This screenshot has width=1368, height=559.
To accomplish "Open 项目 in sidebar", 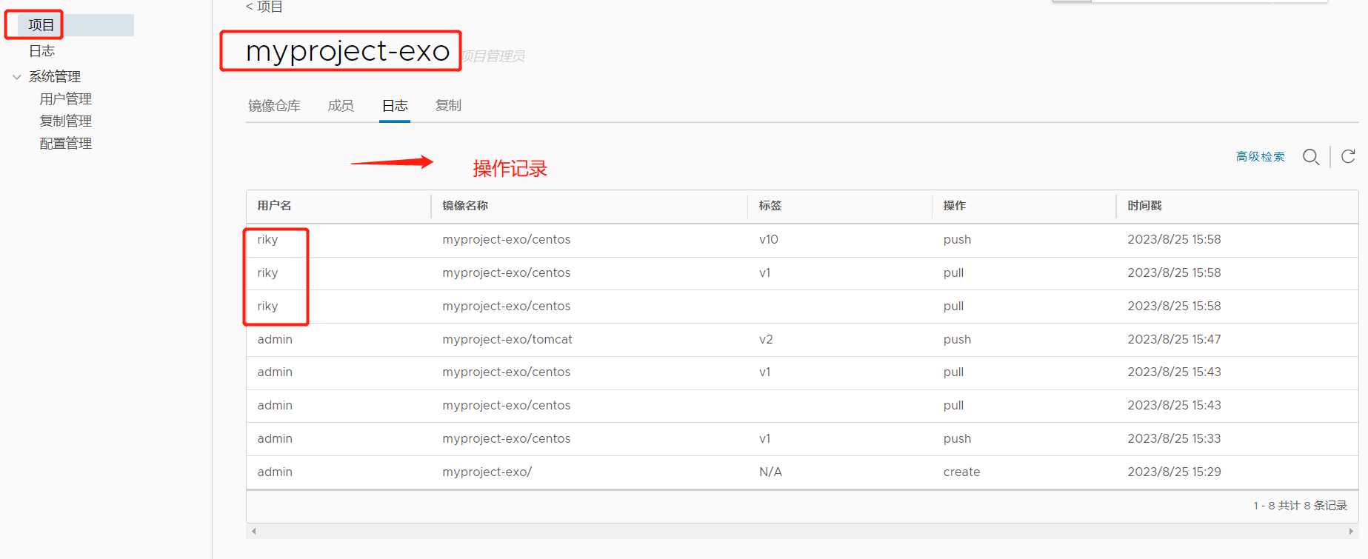I will pyautogui.click(x=41, y=25).
